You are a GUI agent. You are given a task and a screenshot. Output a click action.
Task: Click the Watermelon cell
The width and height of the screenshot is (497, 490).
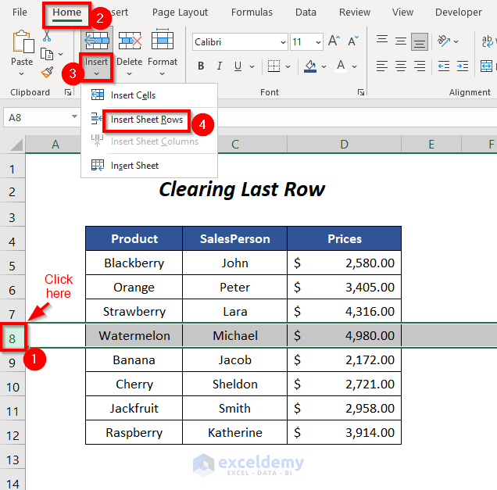coord(134,335)
